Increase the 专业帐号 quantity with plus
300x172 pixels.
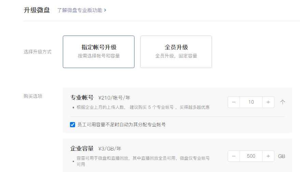click(x=268, y=102)
